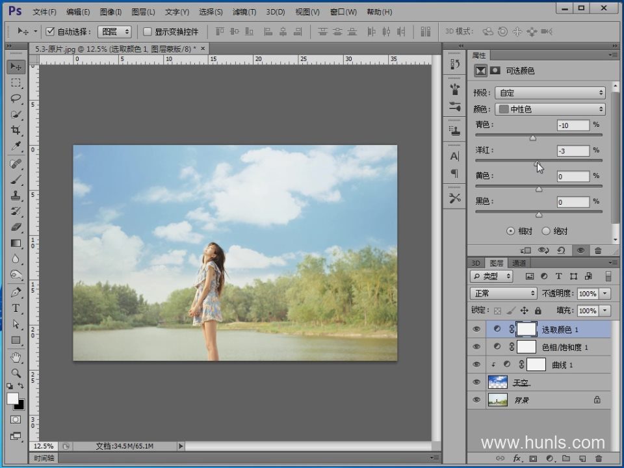Click the 天空 layer thumbnail
624x468 pixels.
[497, 382]
